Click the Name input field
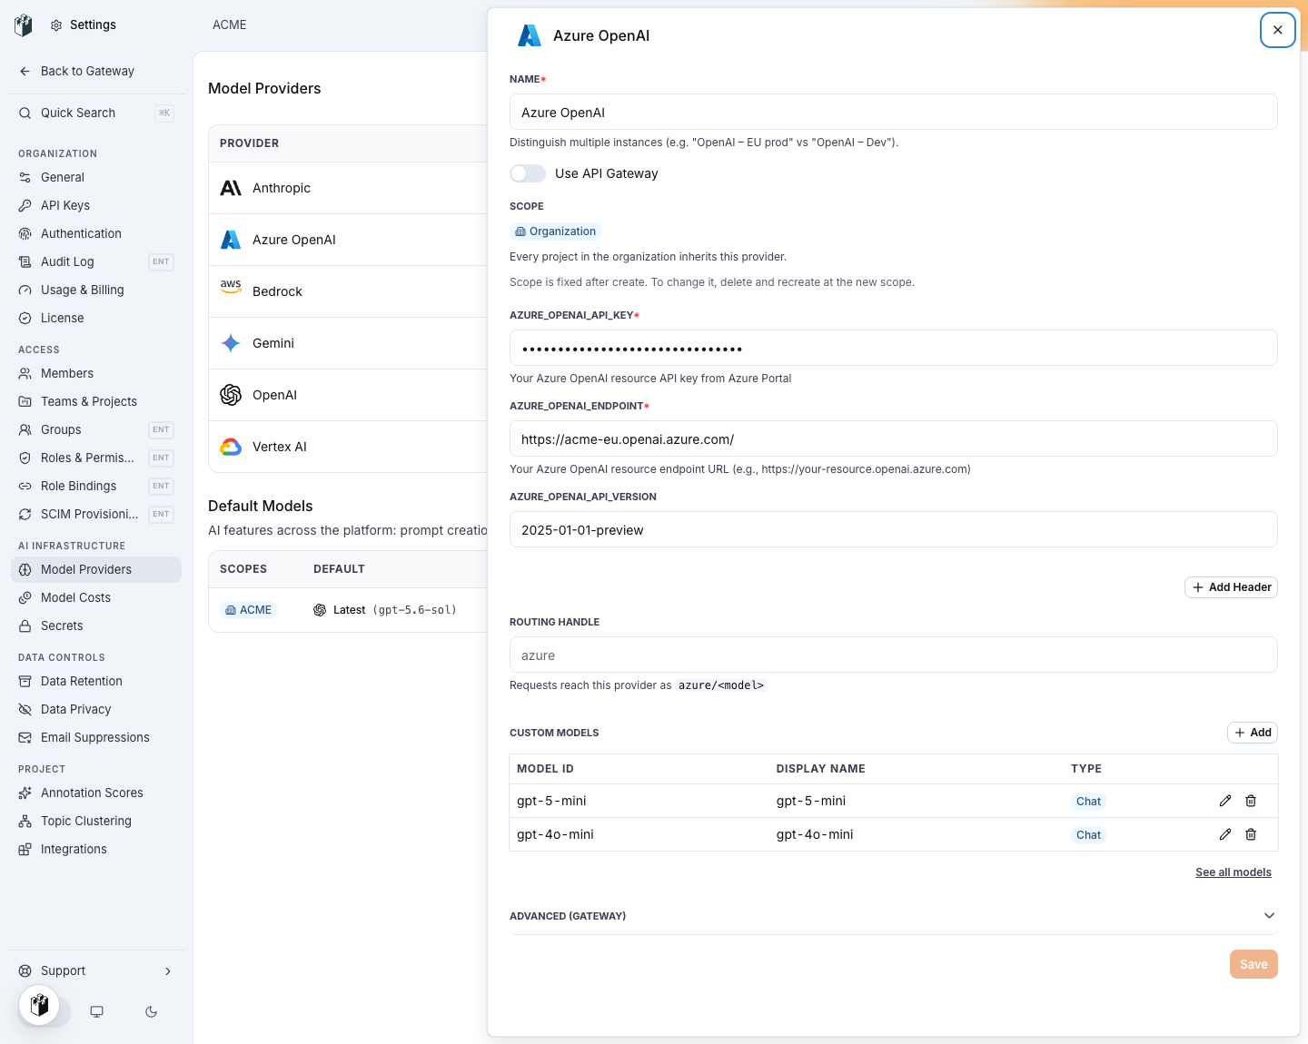The height and width of the screenshot is (1044, 1308). coord(894,112)
